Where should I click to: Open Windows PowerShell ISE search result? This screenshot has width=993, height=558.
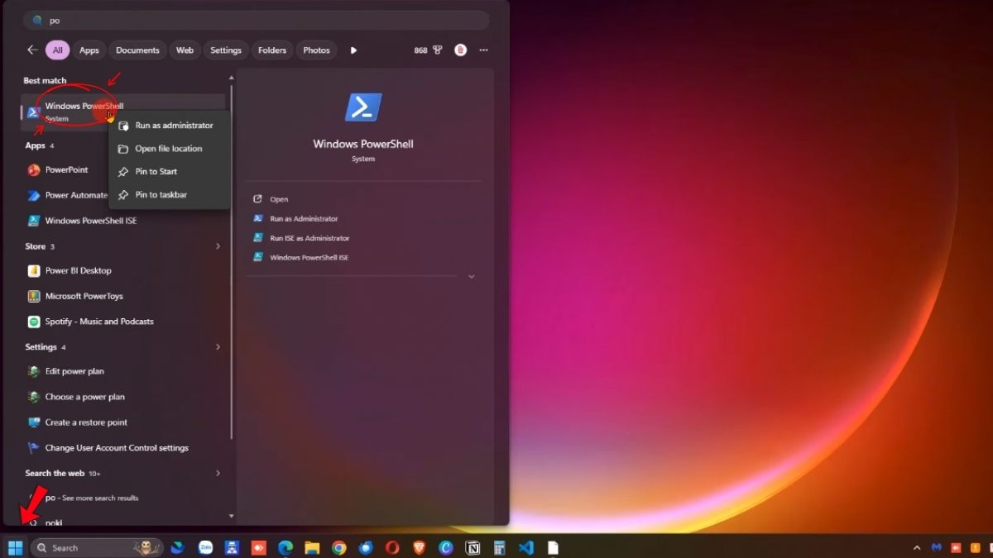pos(124,221)
